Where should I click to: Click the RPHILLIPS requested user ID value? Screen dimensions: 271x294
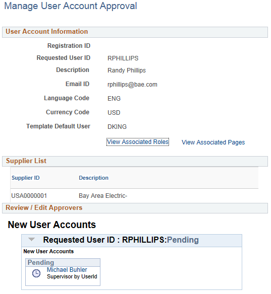pyautogui.click(x=123, y=58)
